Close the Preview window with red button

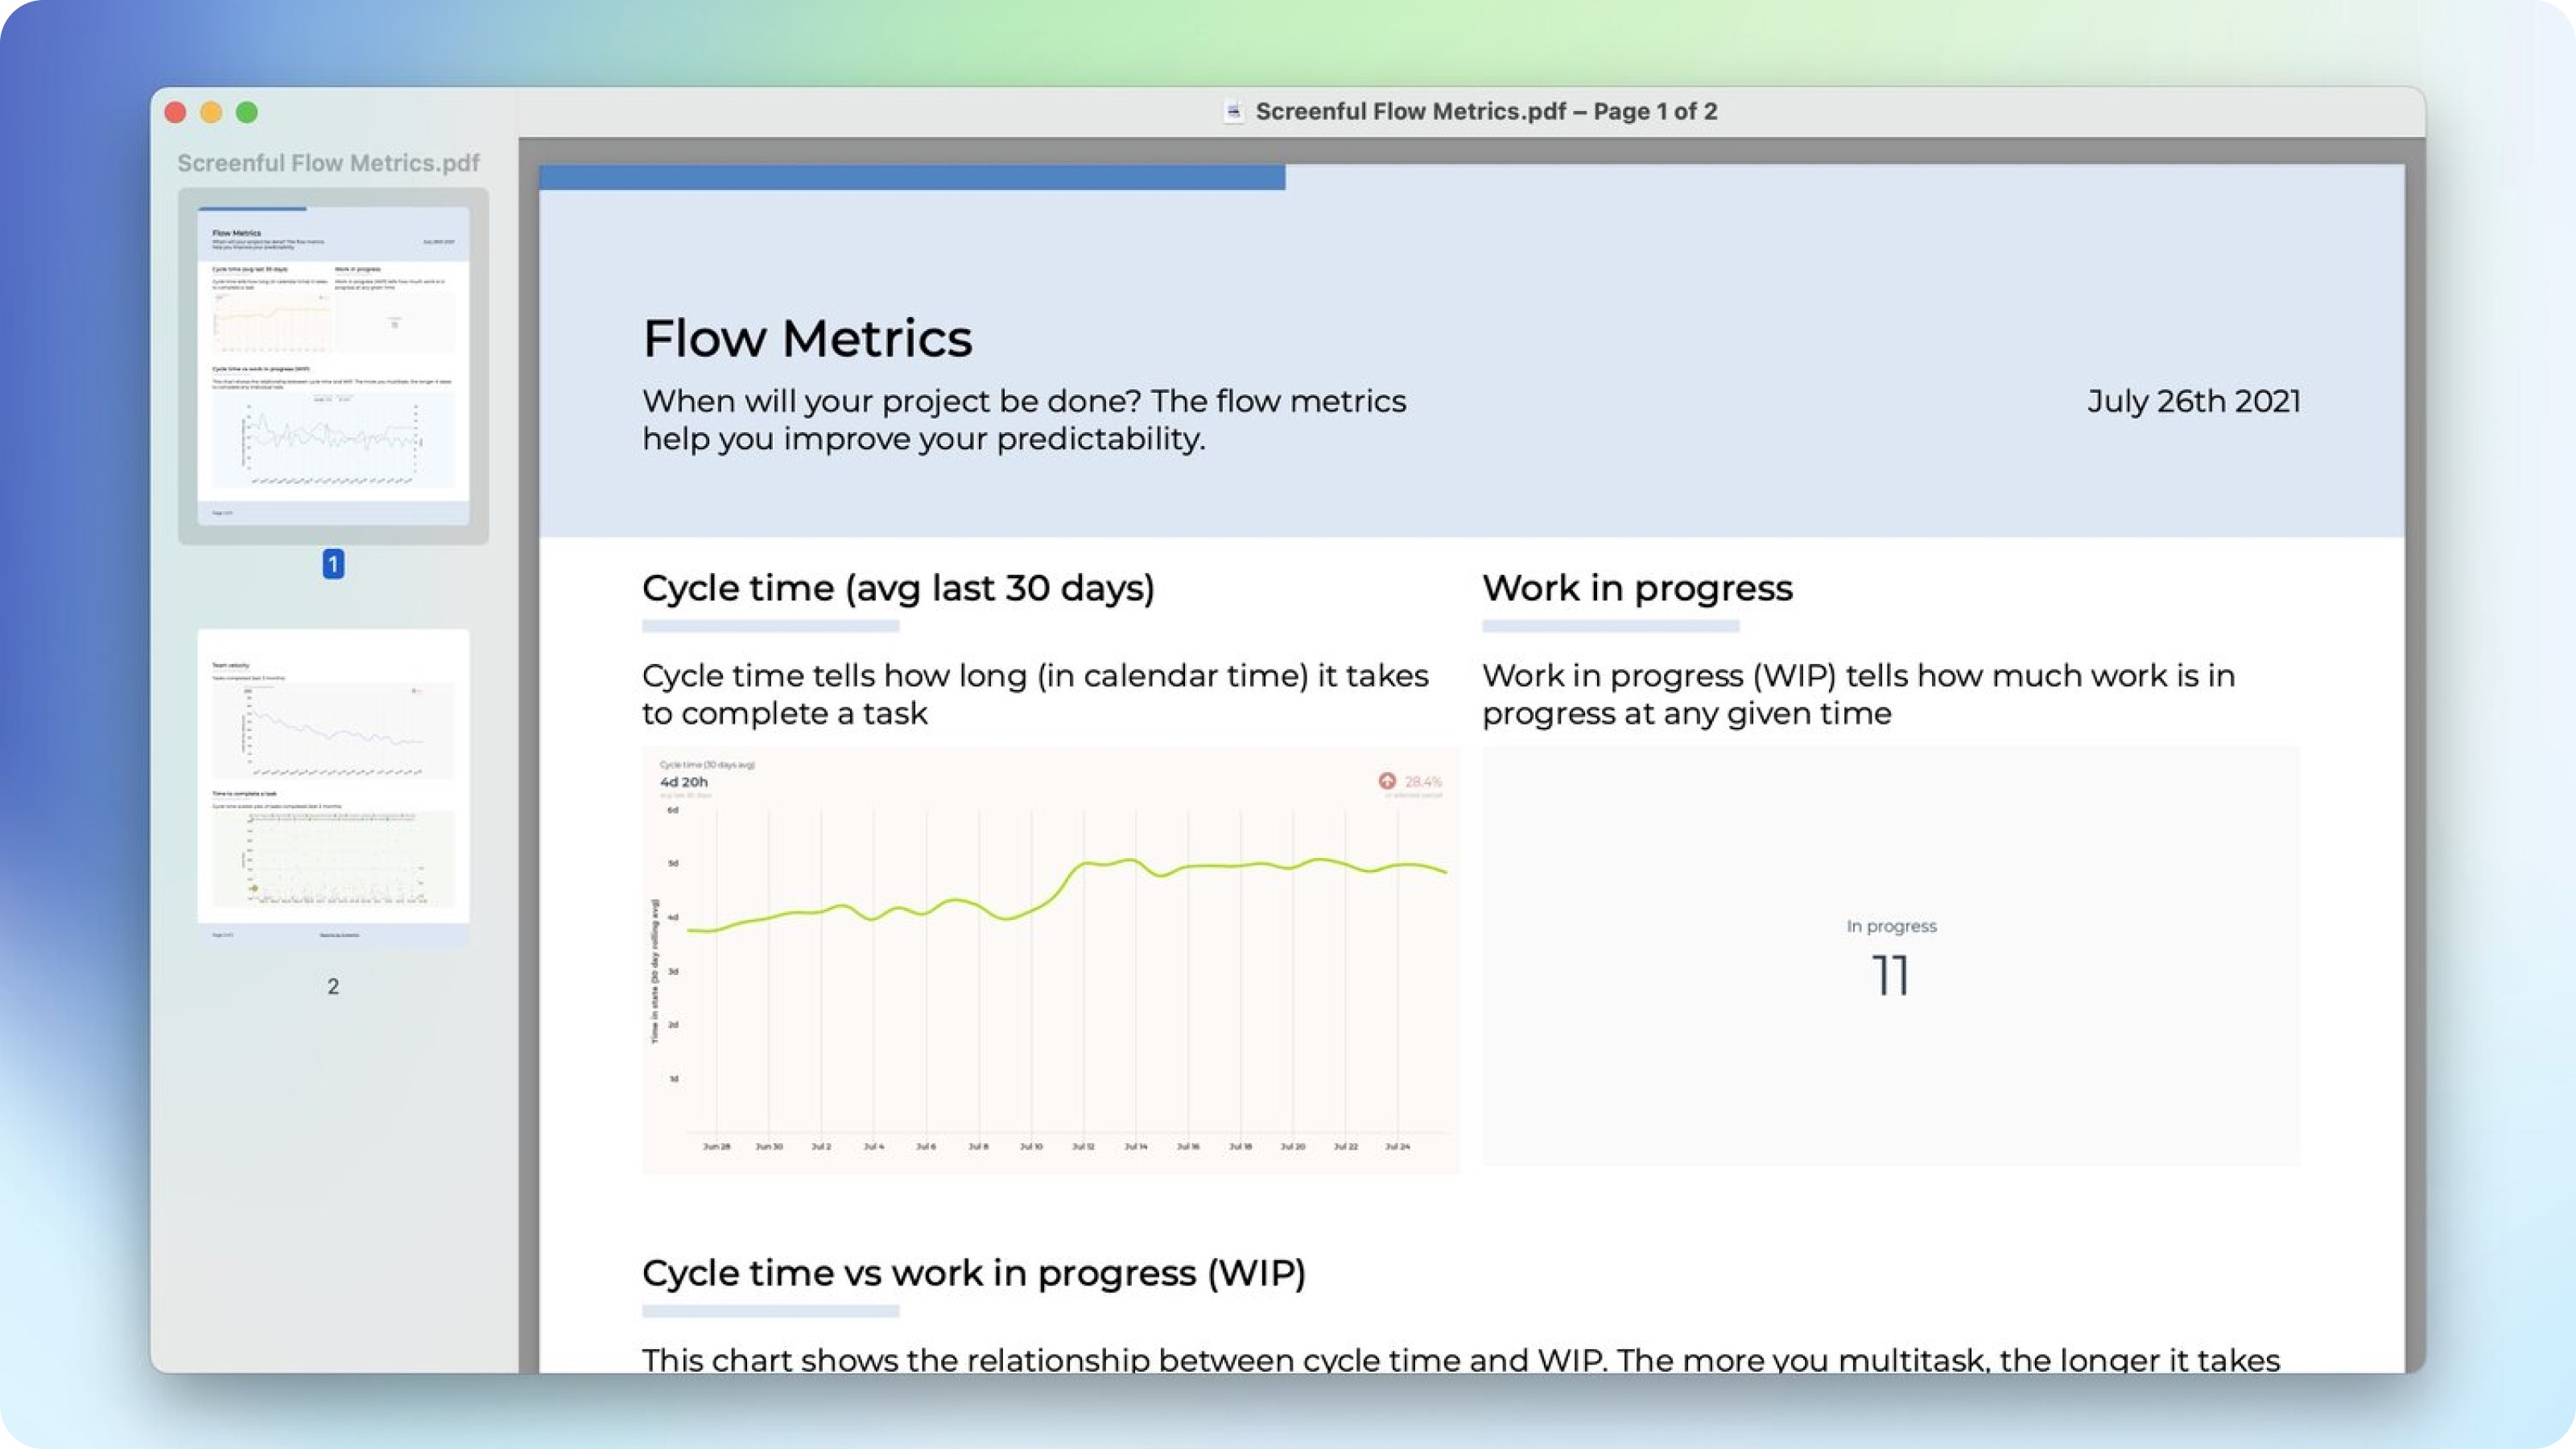pos(176,112)
